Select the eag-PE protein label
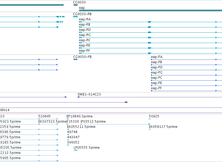Screen dimensions: 222x162 (157, 83)
